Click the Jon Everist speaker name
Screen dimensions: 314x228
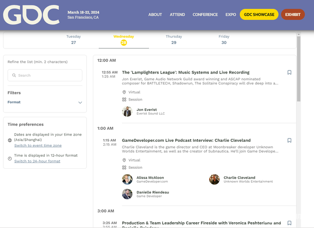[147, 110]
